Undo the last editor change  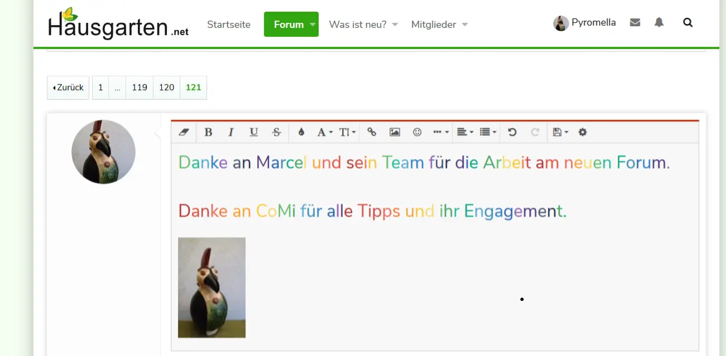pos(513,132)
